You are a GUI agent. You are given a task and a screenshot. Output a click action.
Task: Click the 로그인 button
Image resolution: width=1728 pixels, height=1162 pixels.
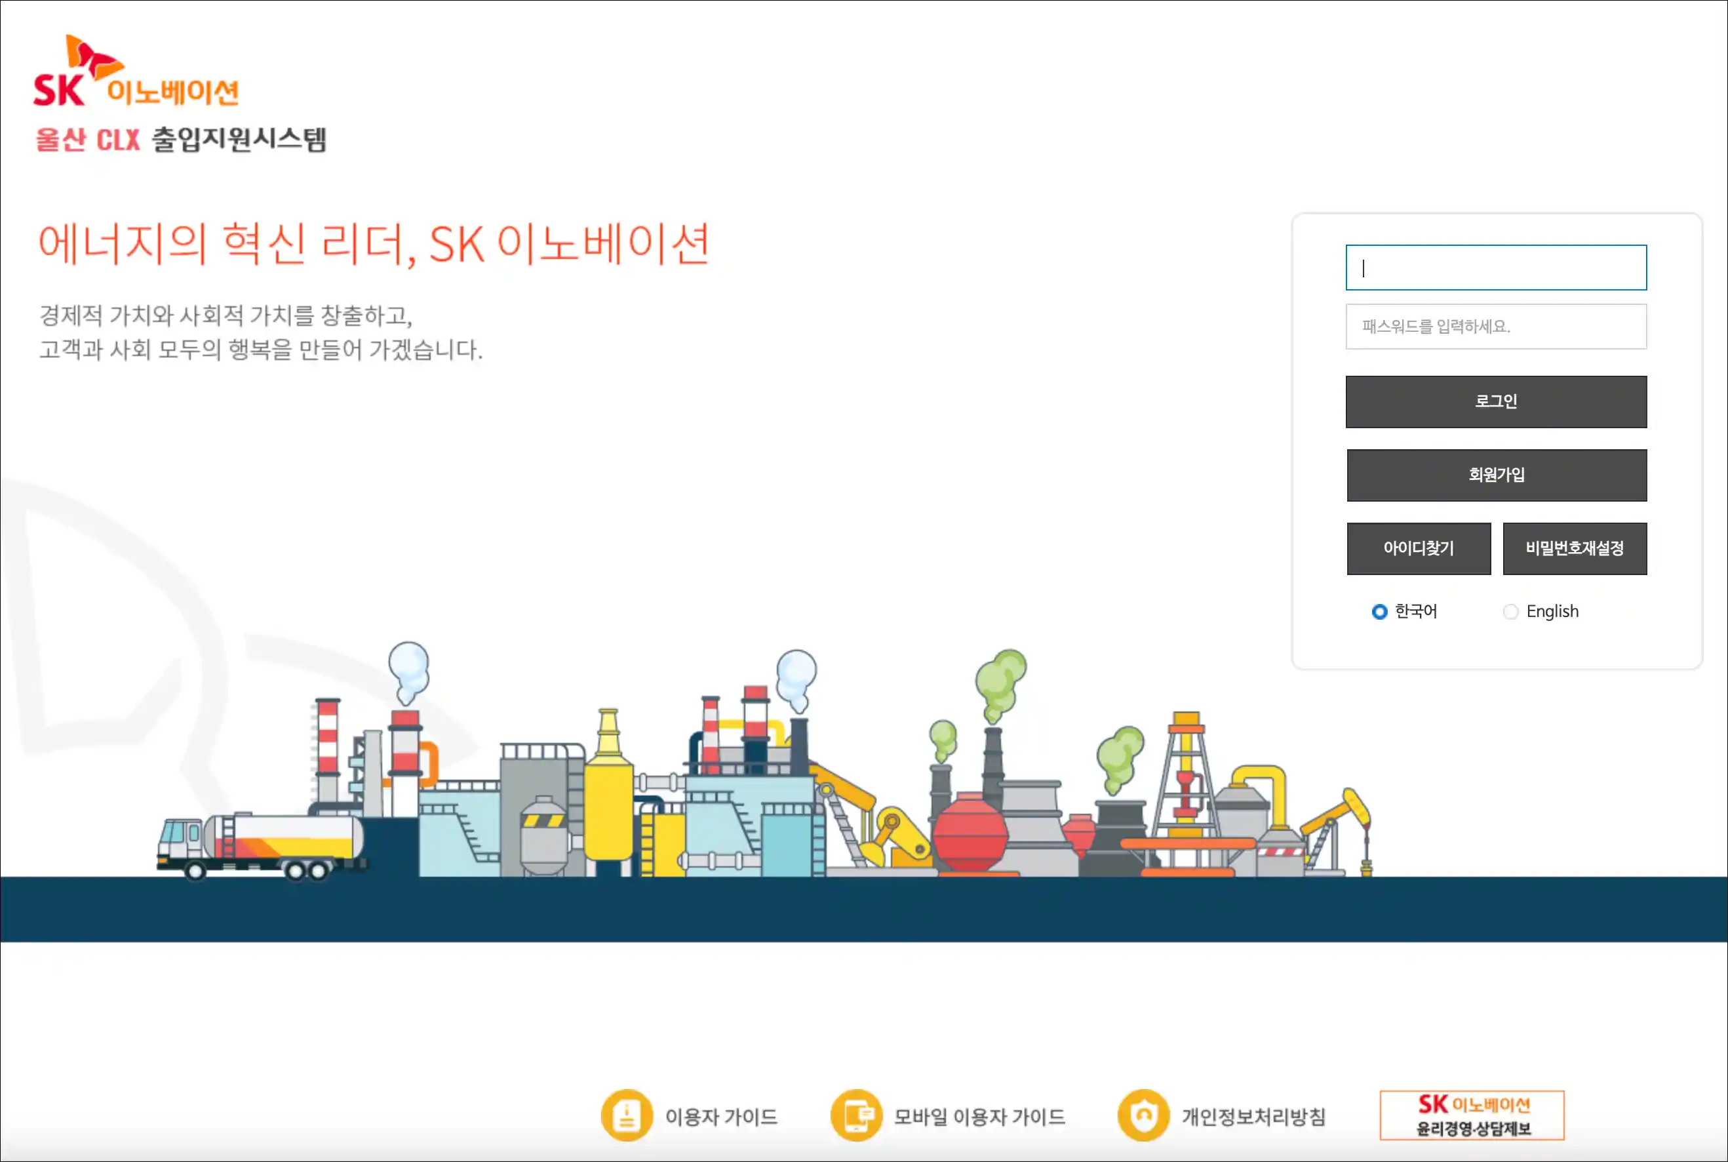point(1496,402)
